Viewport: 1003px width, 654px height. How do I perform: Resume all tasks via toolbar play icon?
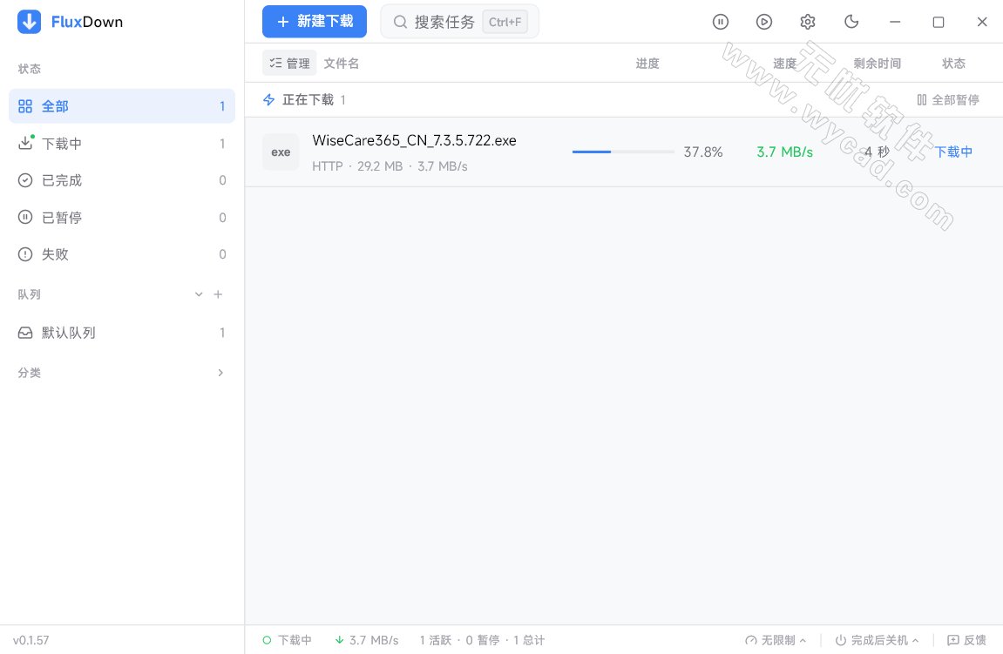(763, 22)
